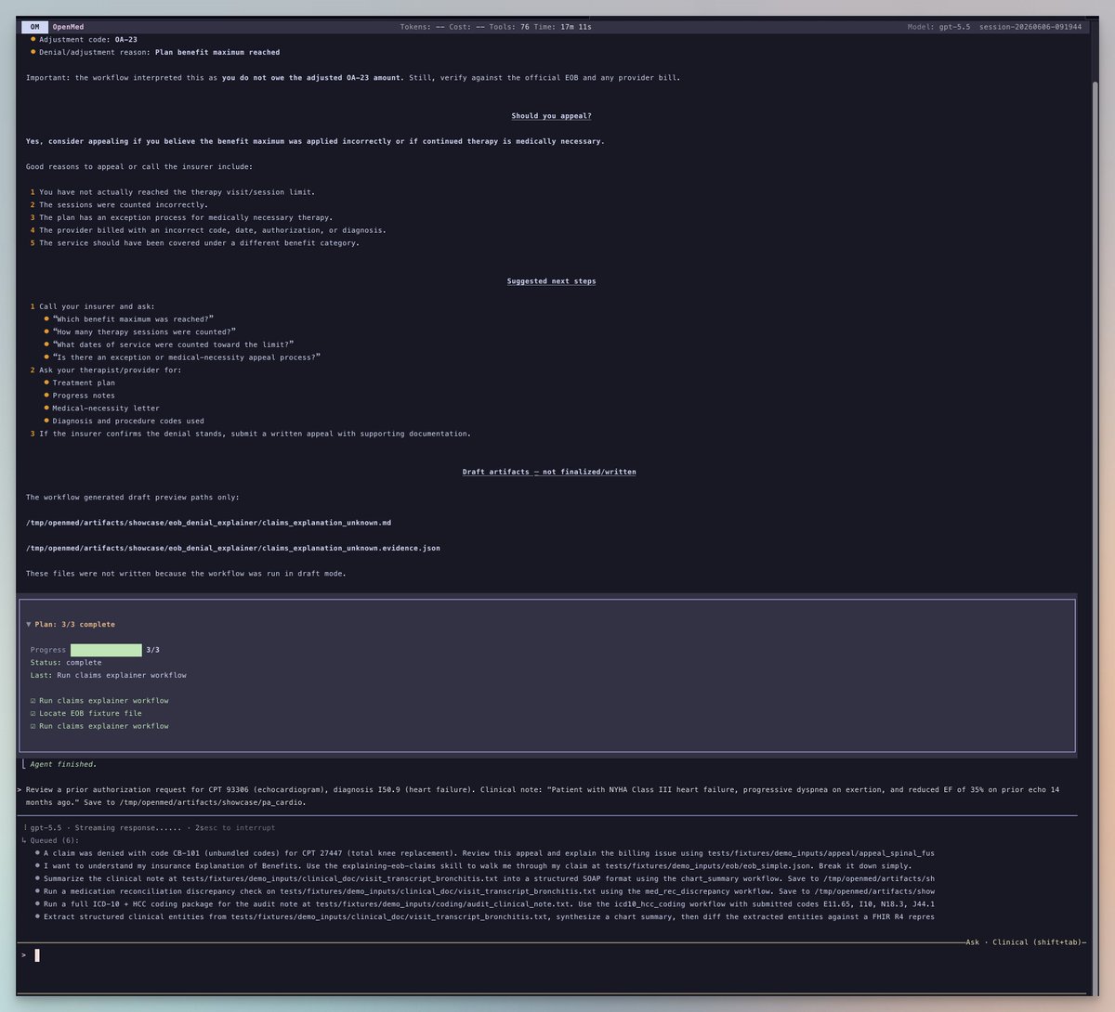
Task: Click 'Last: Run claims explainer workflow' line
Action: tap(108, 675)
